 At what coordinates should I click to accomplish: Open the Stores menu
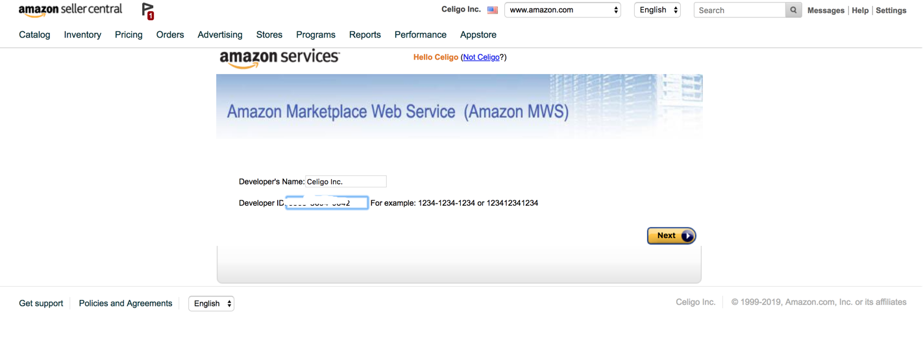click(269, 35)
